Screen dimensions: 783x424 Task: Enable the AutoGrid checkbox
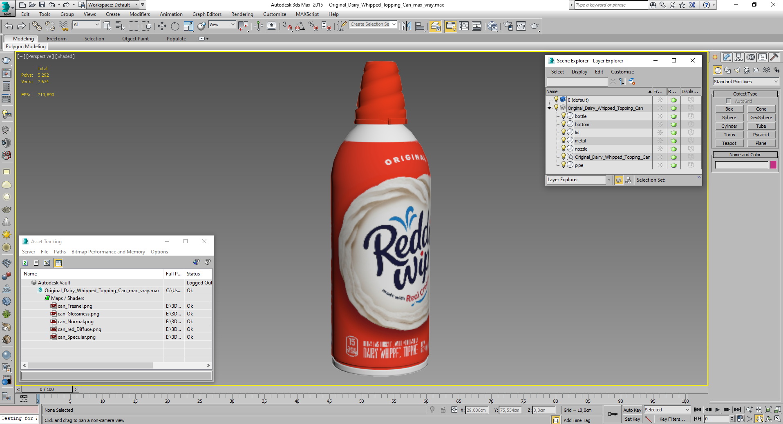coord(728,101)
